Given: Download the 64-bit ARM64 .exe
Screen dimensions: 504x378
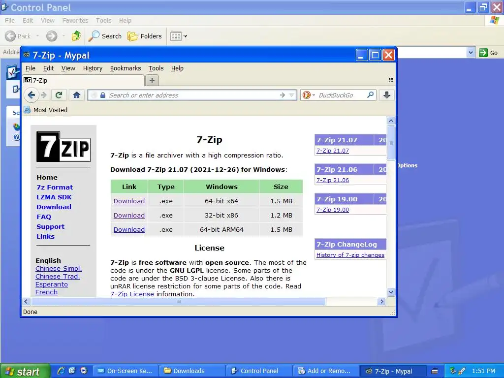Looking at the screenshot, I should (x=129, y=229).
